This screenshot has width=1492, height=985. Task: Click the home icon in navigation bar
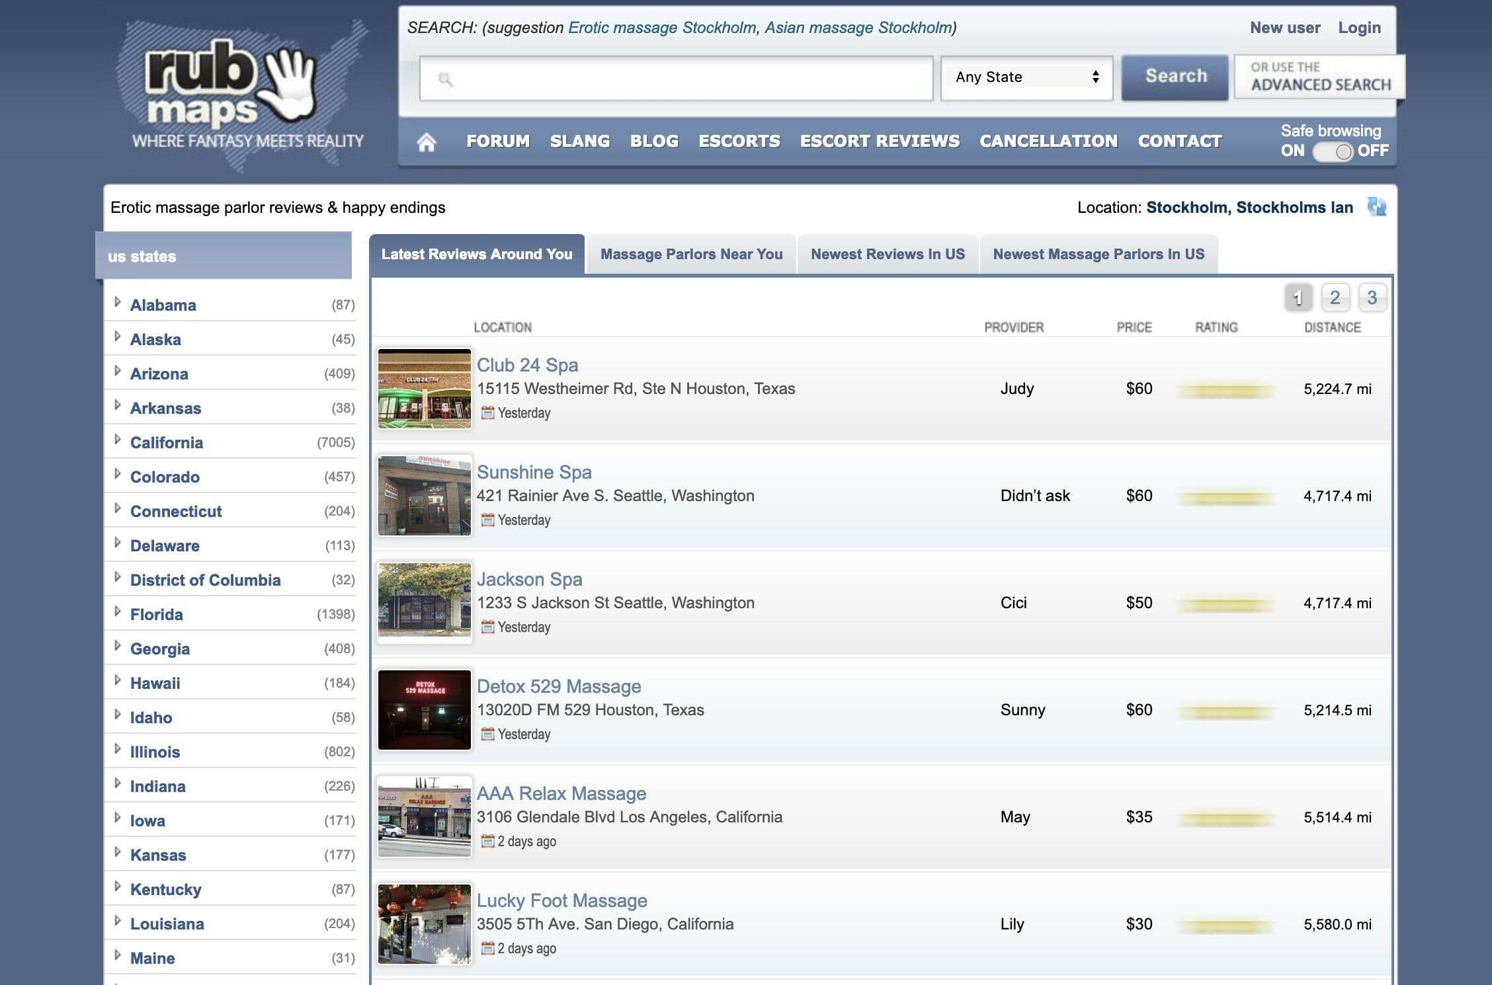pyautogui.click(x=427, y=141)
